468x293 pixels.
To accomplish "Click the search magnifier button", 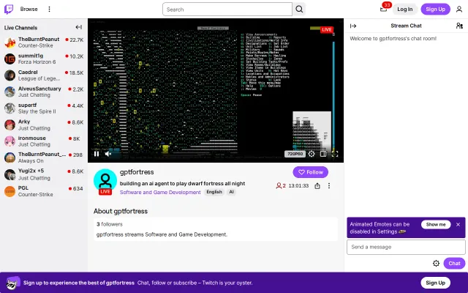I will point(299,10).
